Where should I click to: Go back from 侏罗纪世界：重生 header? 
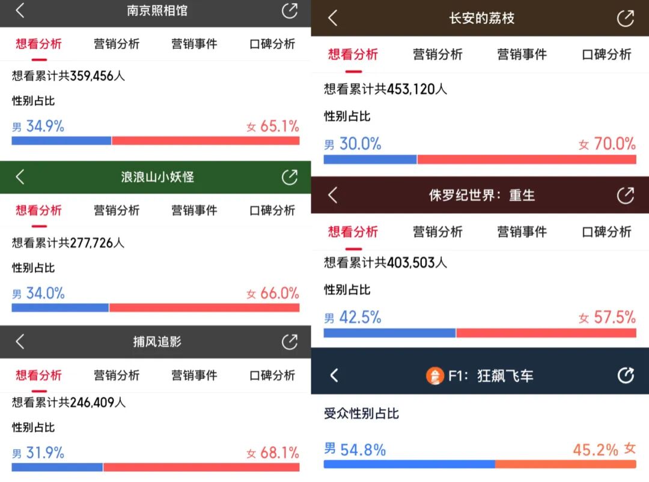(333, 195)
